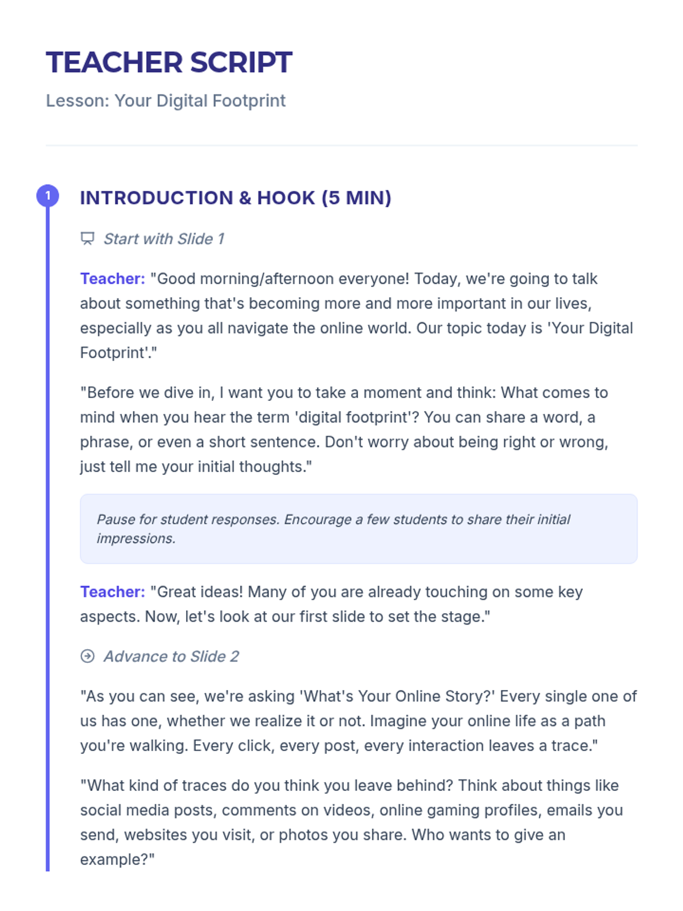The width and height of the screenshot is (683, 911).
Task: Click the circled arrow icon beside Slide 2
Action: (x=87, y=656)
